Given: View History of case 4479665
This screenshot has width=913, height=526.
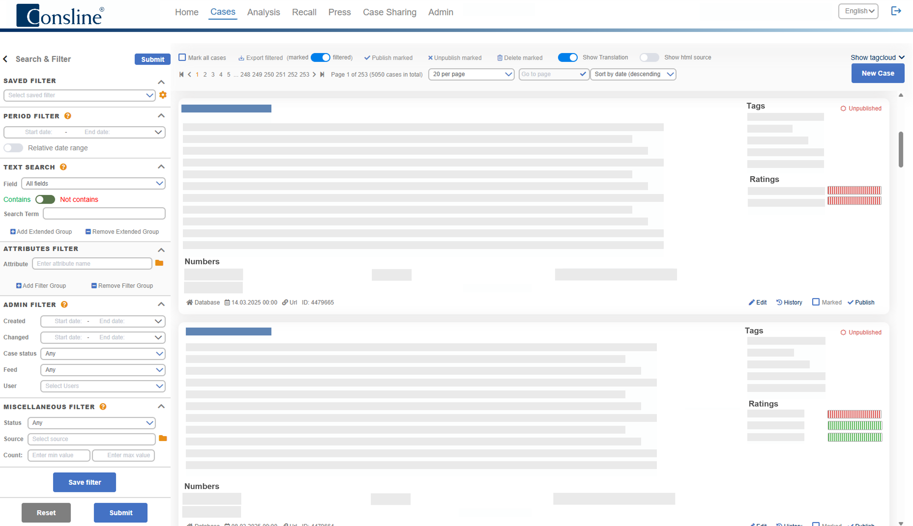Looking at the screenshot, I should click(x=789, y=302).
